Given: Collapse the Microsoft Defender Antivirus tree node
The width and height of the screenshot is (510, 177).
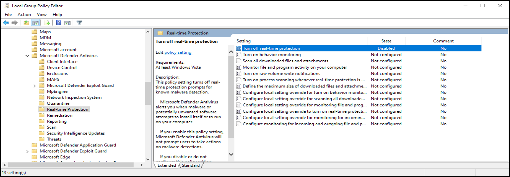Looking at the screenshot, I should coord(28,56).
